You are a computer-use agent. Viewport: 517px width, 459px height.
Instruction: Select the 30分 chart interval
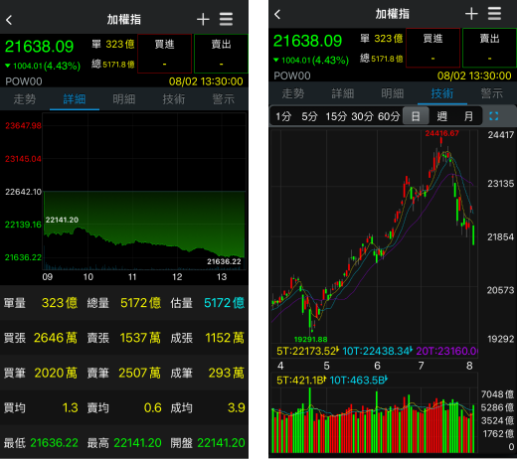362,116
